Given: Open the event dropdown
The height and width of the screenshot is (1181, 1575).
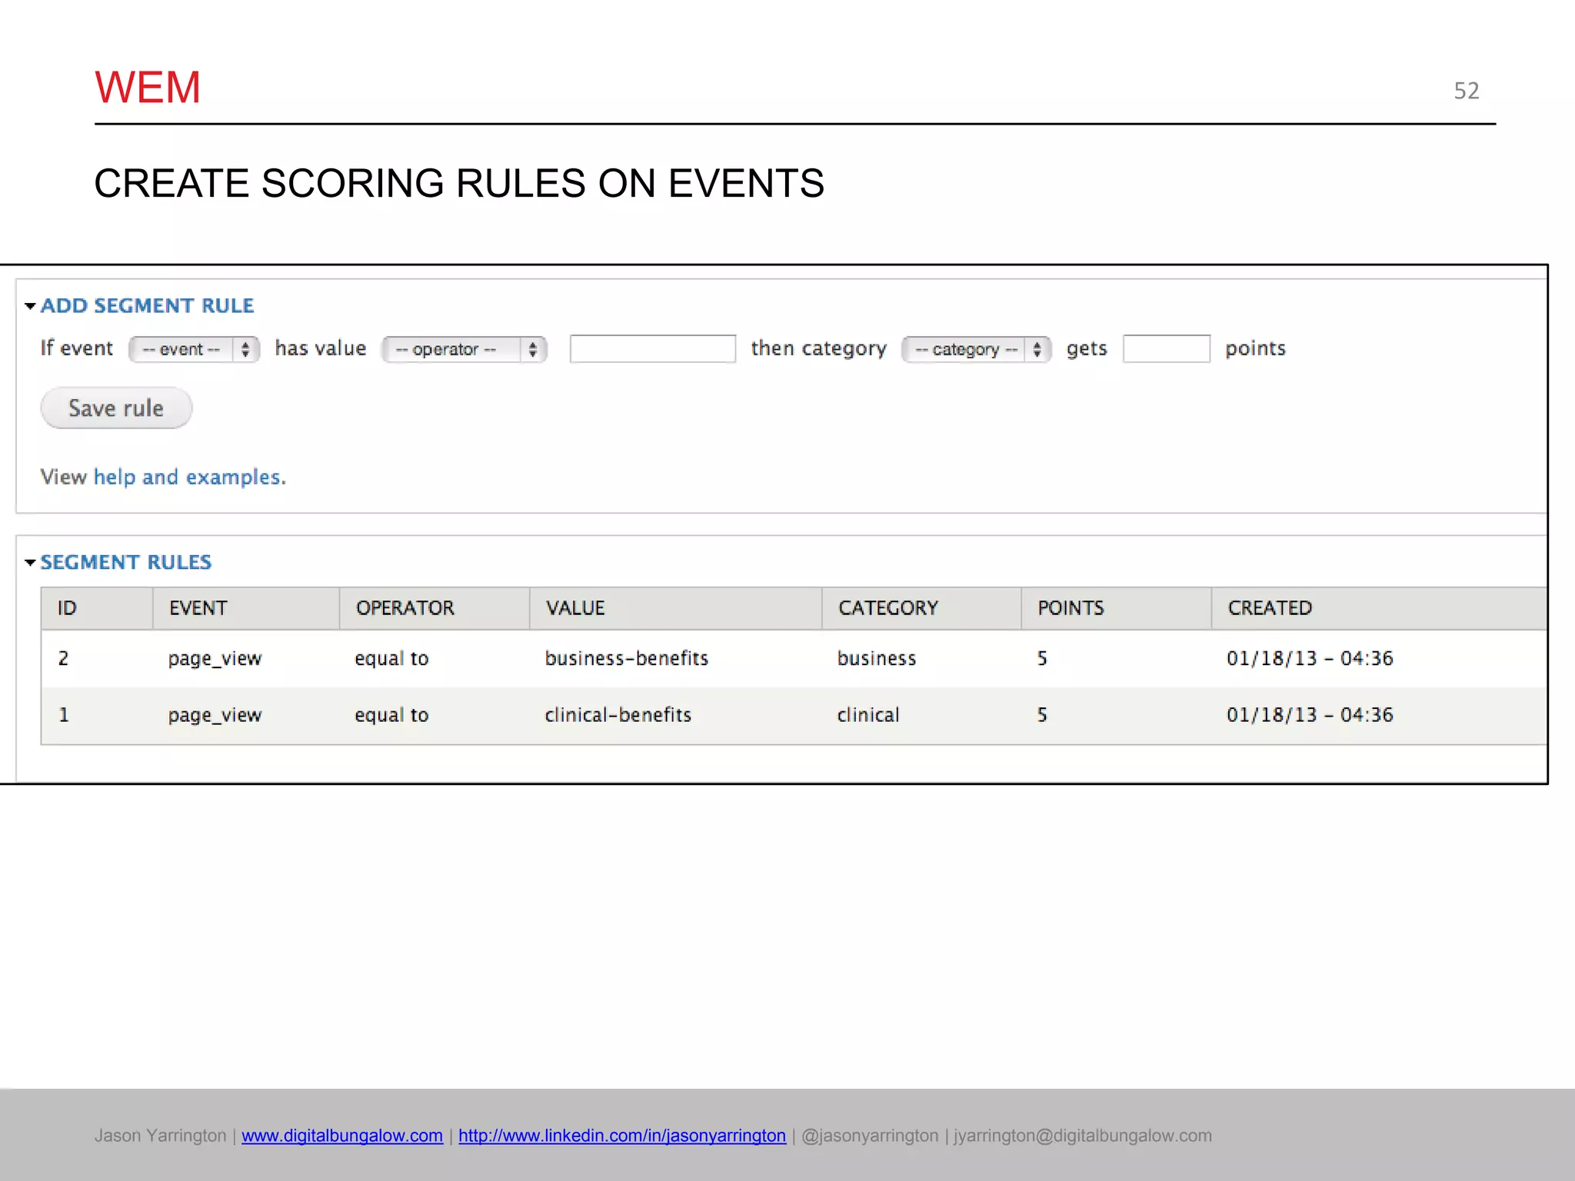Looking at the screenshot, I should (194, 349).
